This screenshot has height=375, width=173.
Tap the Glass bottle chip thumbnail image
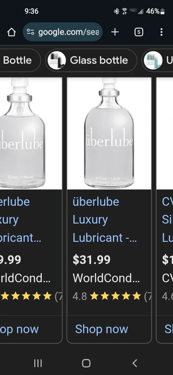click(56, 60)
